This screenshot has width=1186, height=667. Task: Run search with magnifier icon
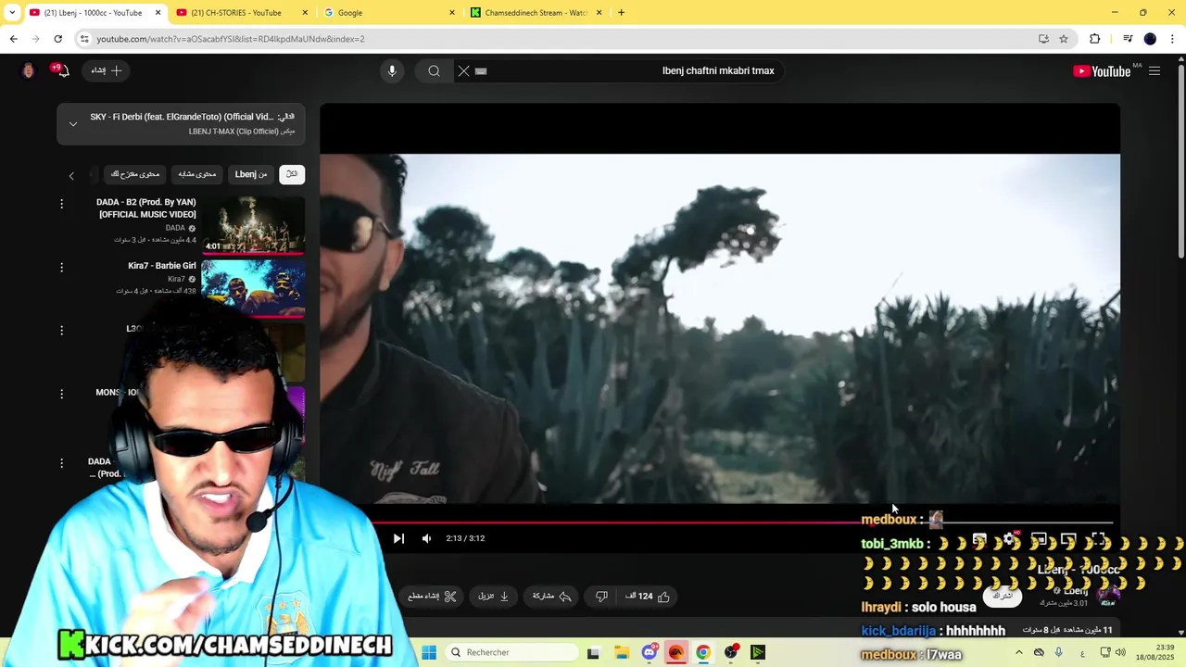pyautogui.click(x=434, y=71)
